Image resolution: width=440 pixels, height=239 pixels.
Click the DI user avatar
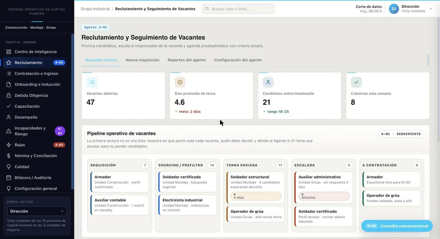pyautogui.click(x=394, y=9)
